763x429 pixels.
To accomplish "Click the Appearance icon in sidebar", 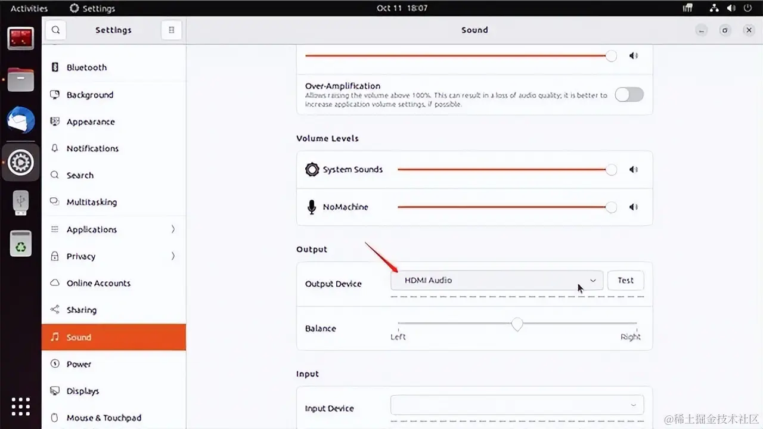I will 55,122.
